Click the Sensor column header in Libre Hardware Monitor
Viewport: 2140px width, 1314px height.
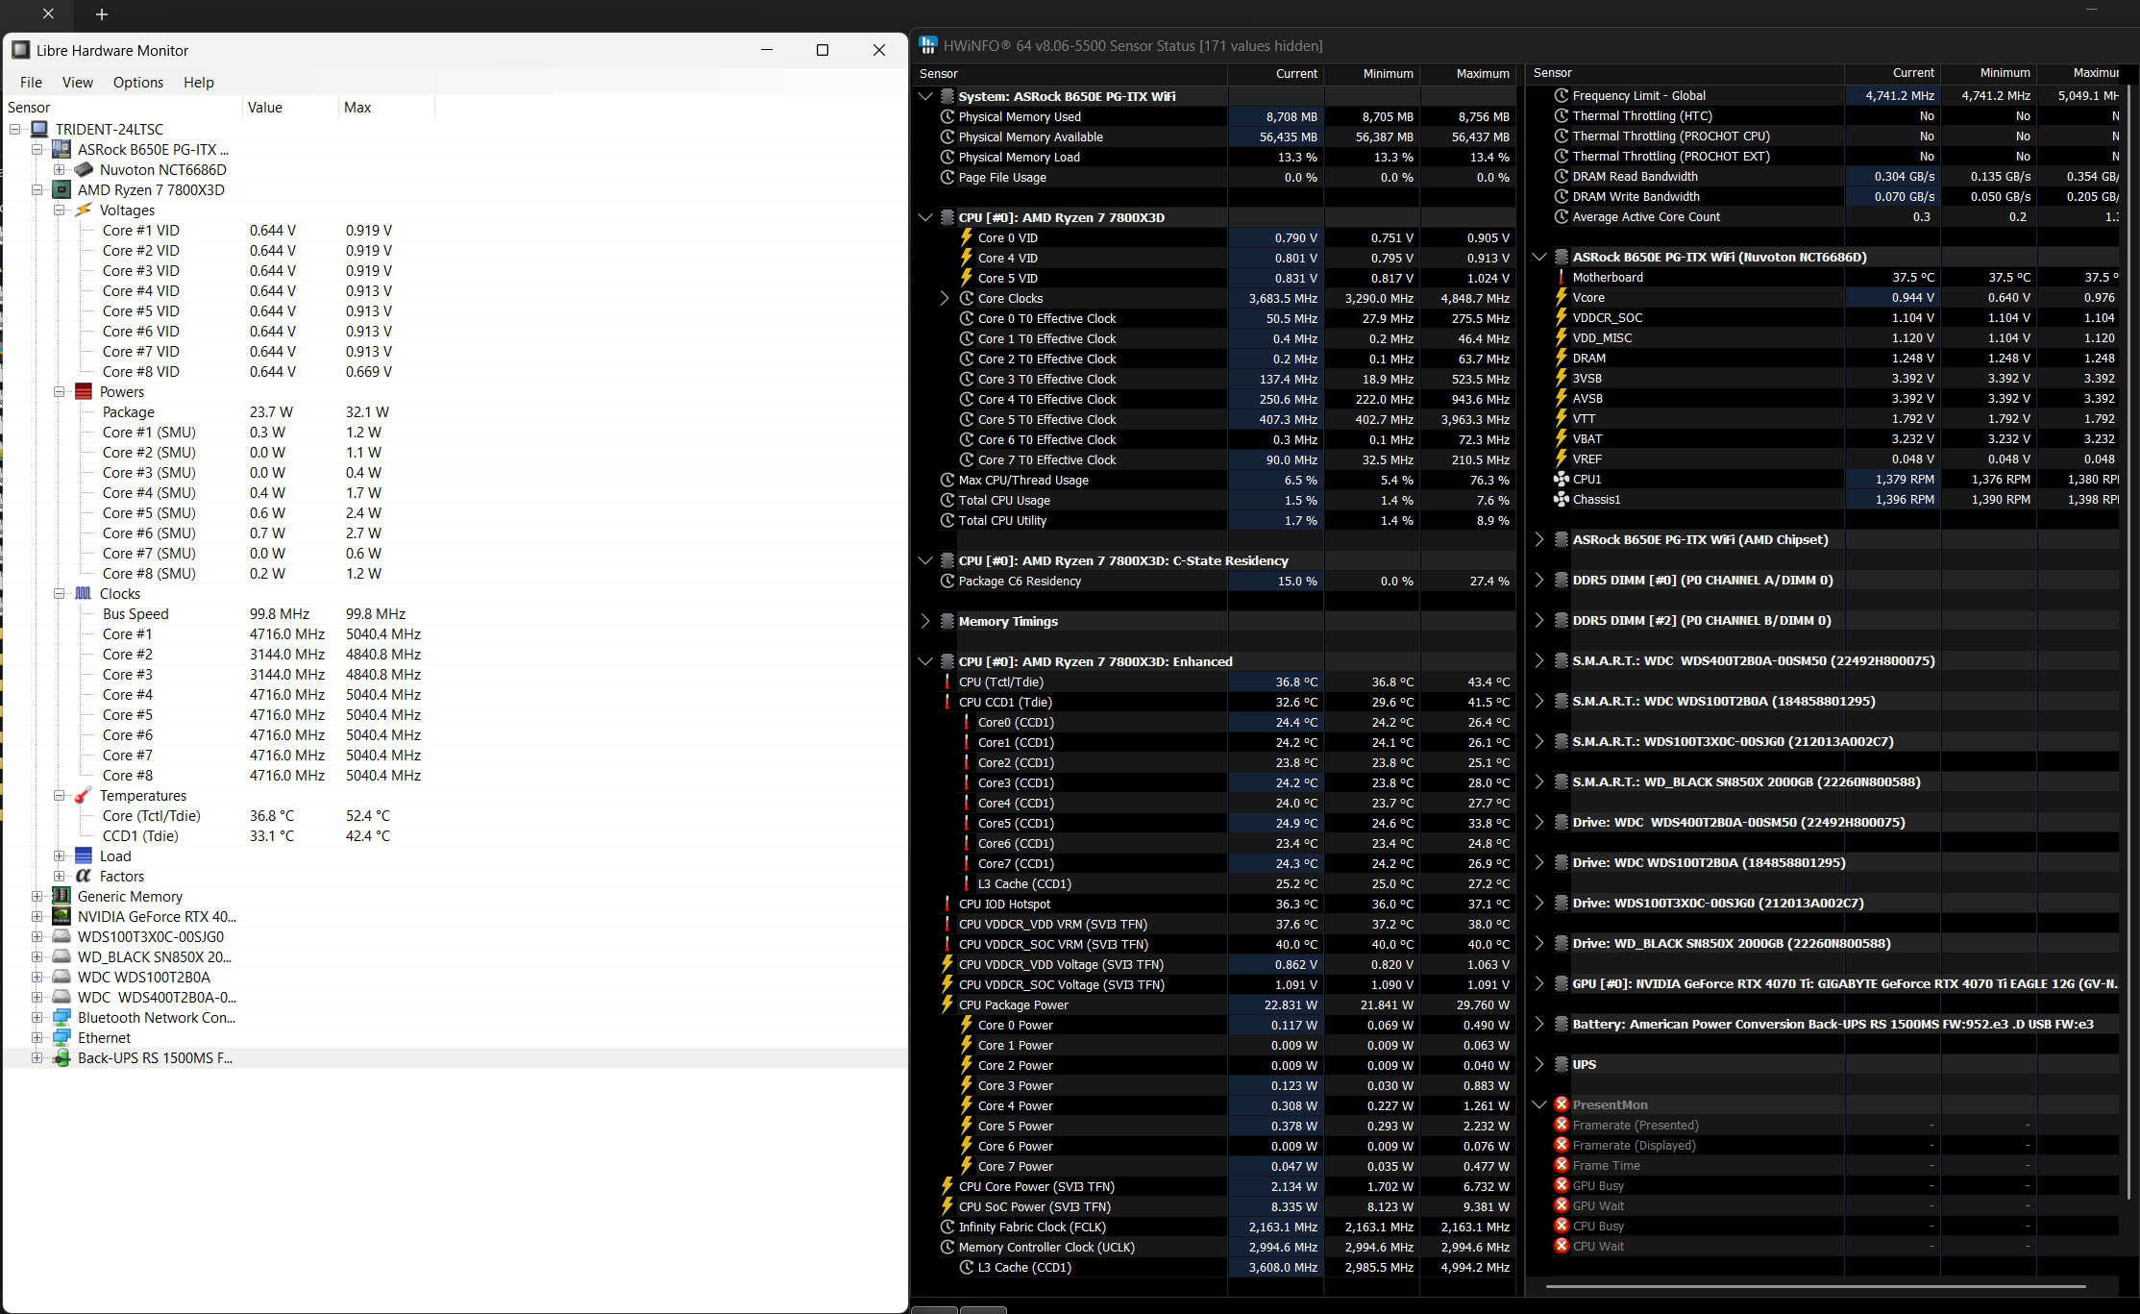[123, 107]
